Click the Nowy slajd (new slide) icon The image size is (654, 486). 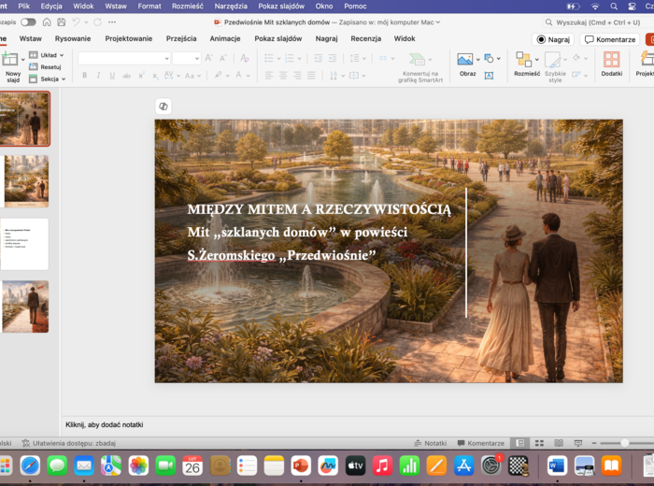point(11,60)
